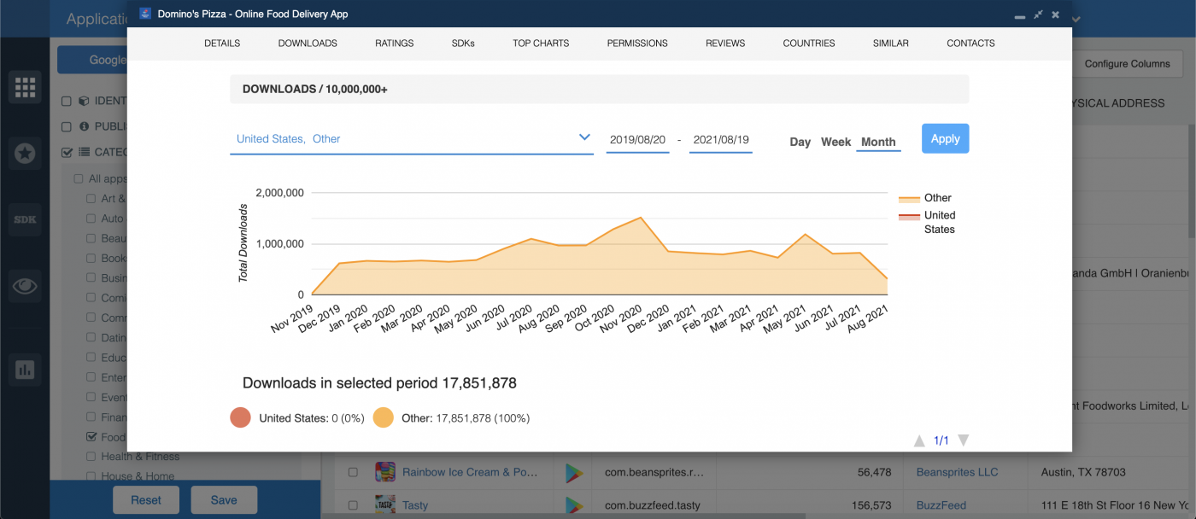Open the bar chart reports sidebar icon
The width and height of the screenshot is (1196, 519).
[x=25, y=370]
